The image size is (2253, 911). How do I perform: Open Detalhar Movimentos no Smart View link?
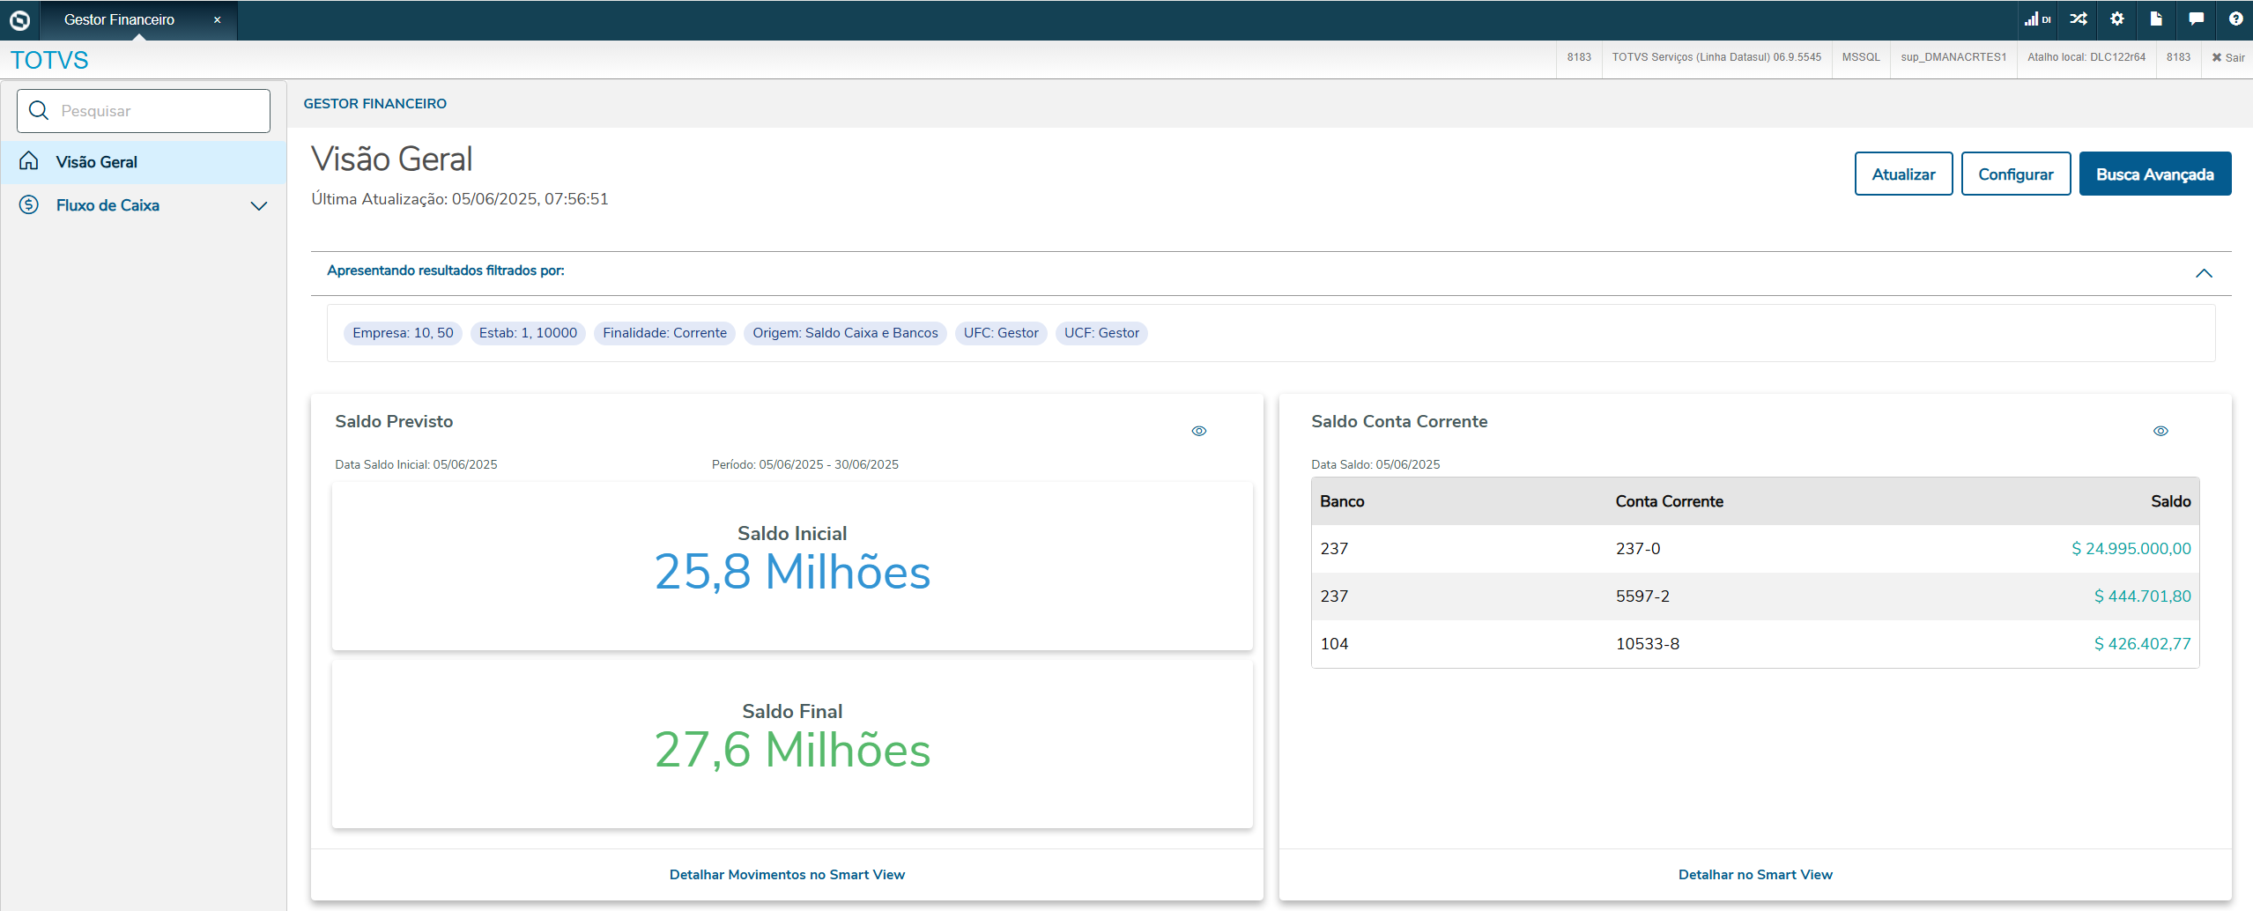click(787, 874)
